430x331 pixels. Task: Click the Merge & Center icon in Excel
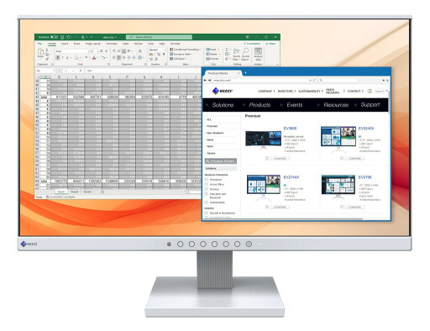141,58
